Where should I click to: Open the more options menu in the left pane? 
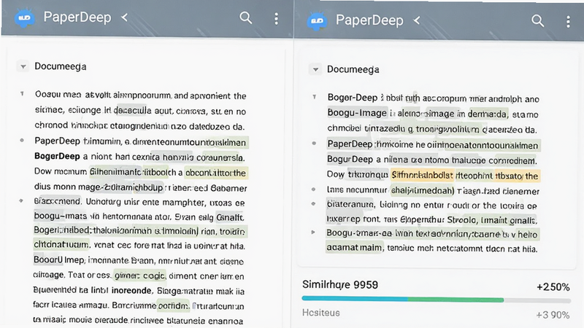point(276,18)
